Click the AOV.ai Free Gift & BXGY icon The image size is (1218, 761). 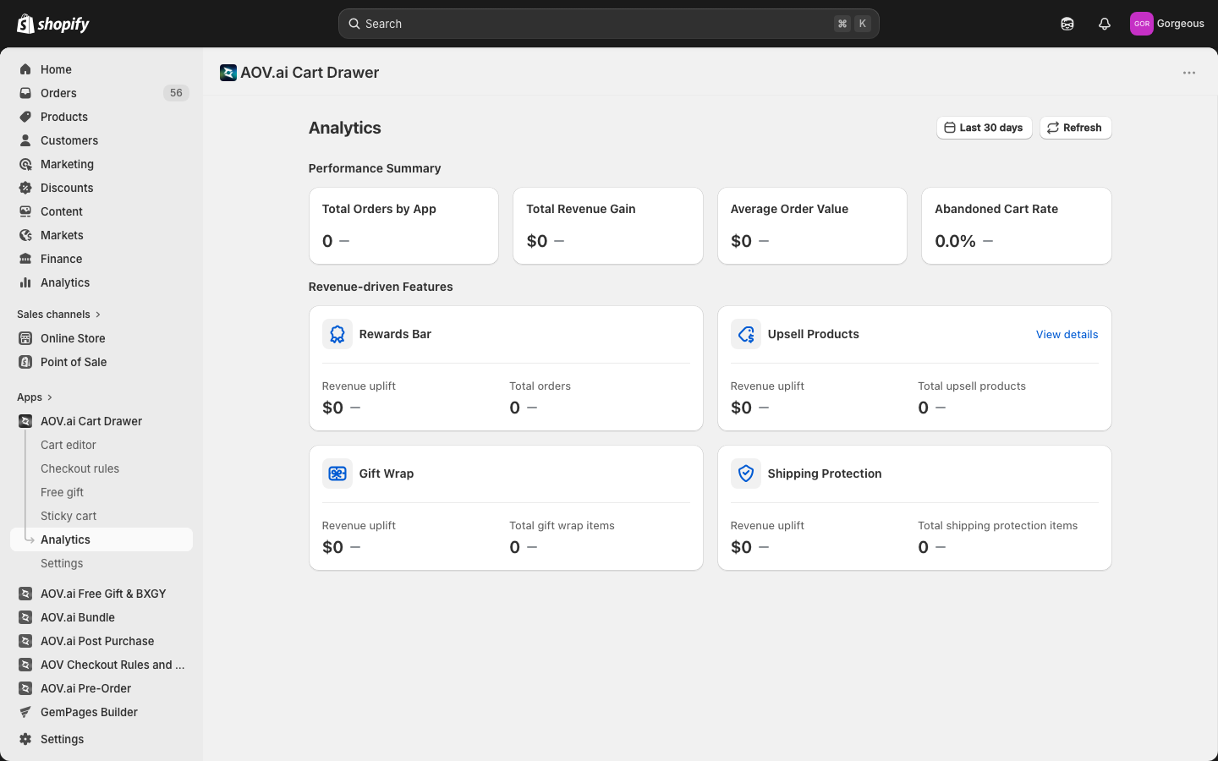coord(25,594)
